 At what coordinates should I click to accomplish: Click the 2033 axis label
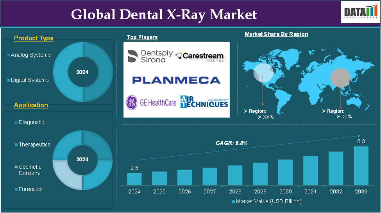tap(361, 192)
